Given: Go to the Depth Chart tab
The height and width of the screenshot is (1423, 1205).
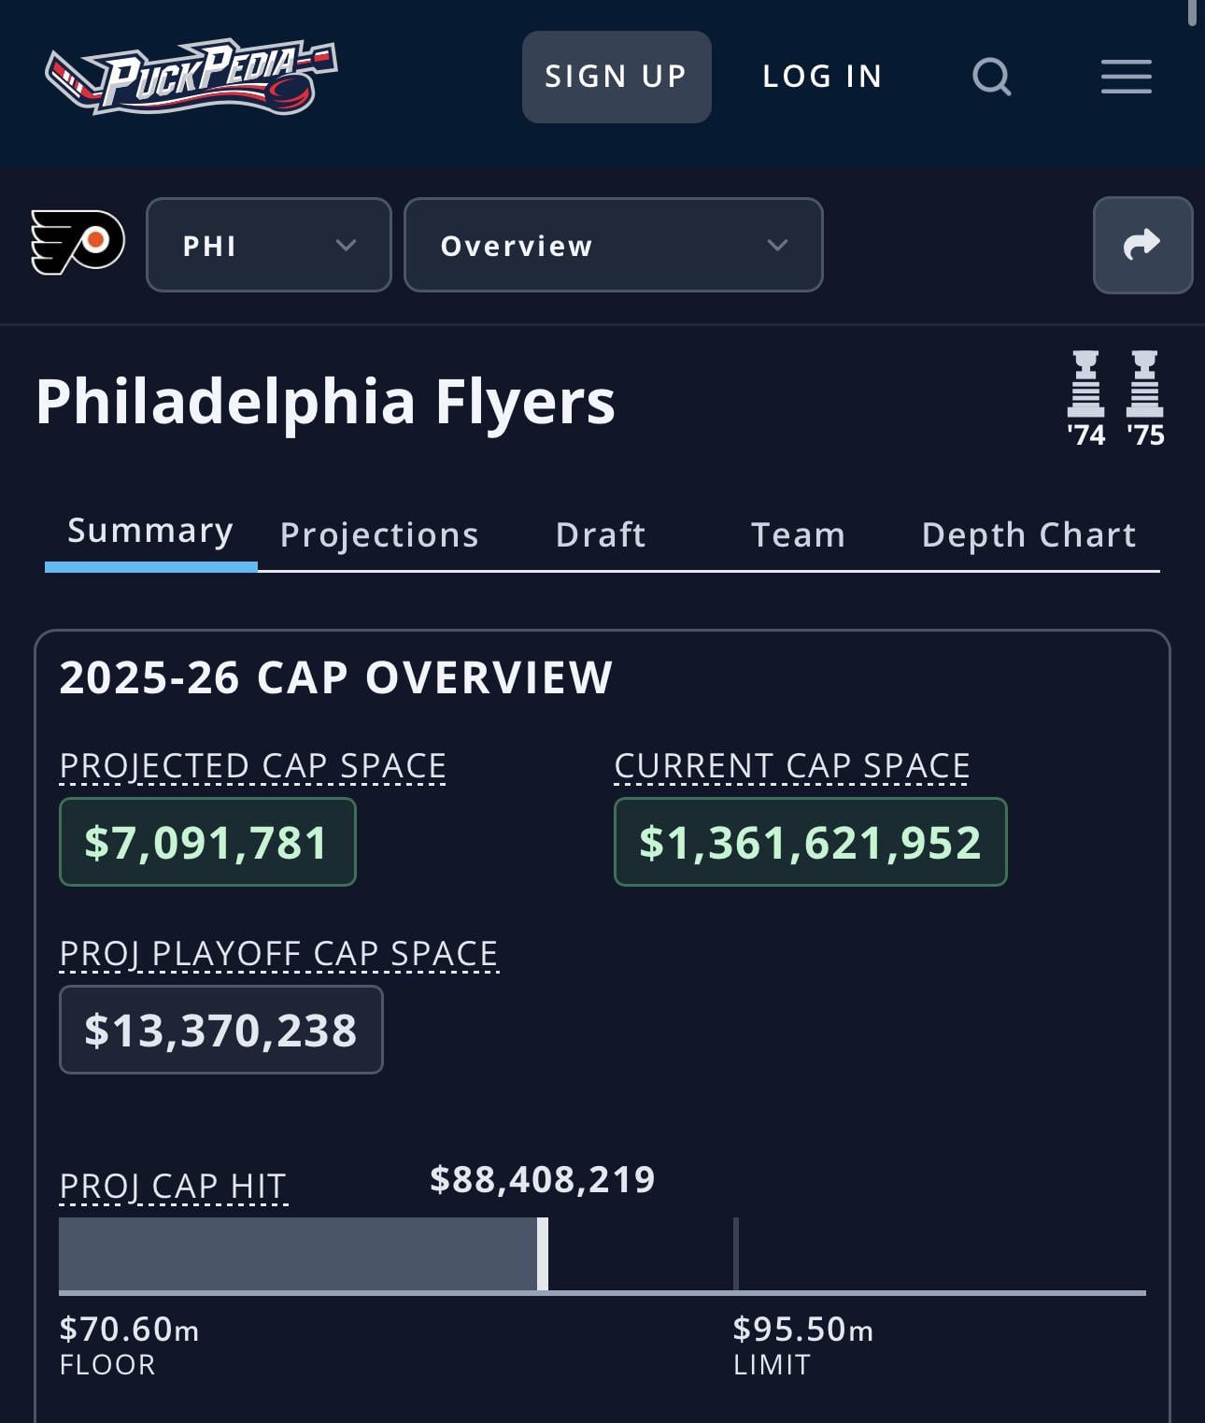Looking at the screenshot, I should click(x=1028, y=535).
